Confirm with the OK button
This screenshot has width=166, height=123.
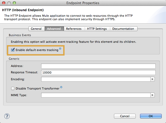point(151,116)
